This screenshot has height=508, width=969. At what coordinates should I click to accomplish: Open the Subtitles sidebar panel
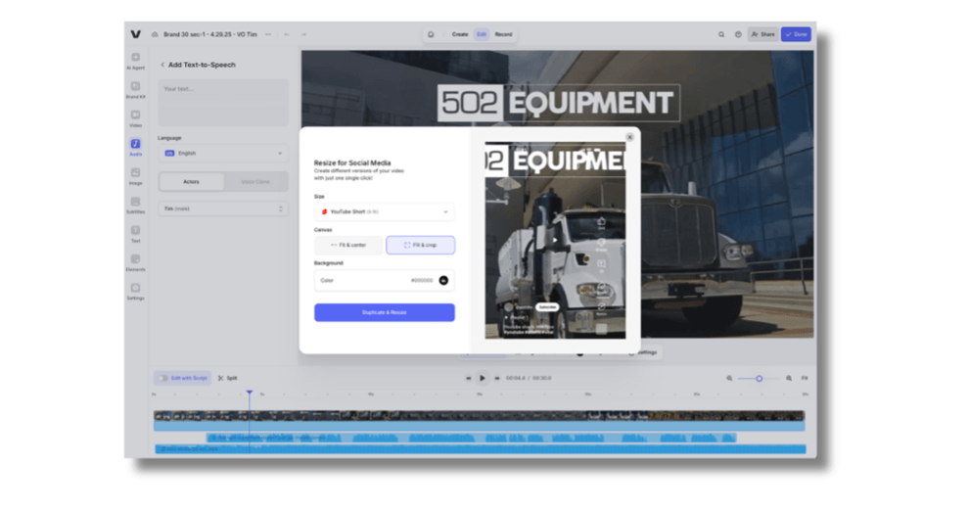[x=135, y=204]
